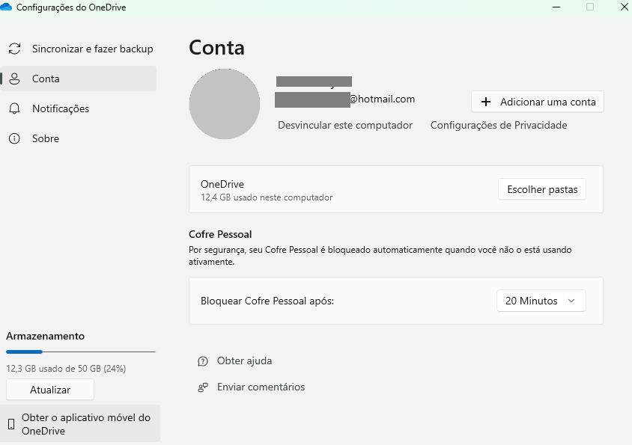Click the storage usage progress bar
The image size is (632, 445).
(81, 352)
